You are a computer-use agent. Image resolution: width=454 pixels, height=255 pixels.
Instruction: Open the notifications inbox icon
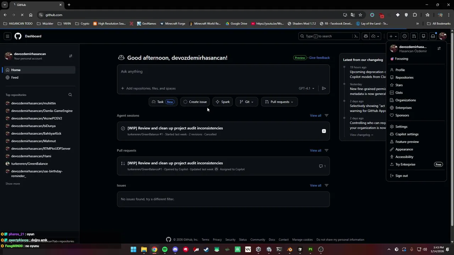(x=433, y=36)
